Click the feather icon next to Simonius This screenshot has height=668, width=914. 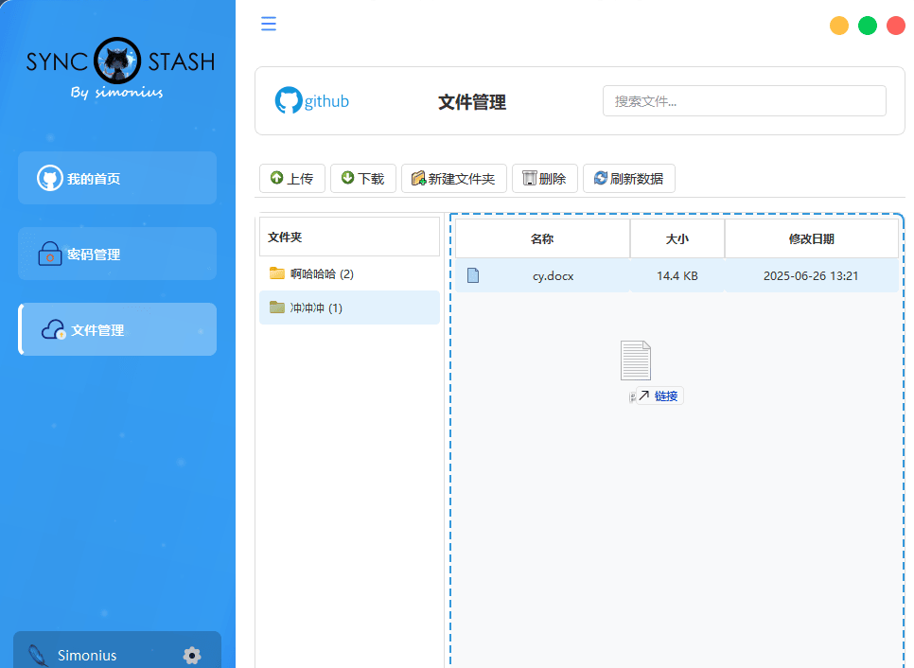36,653
